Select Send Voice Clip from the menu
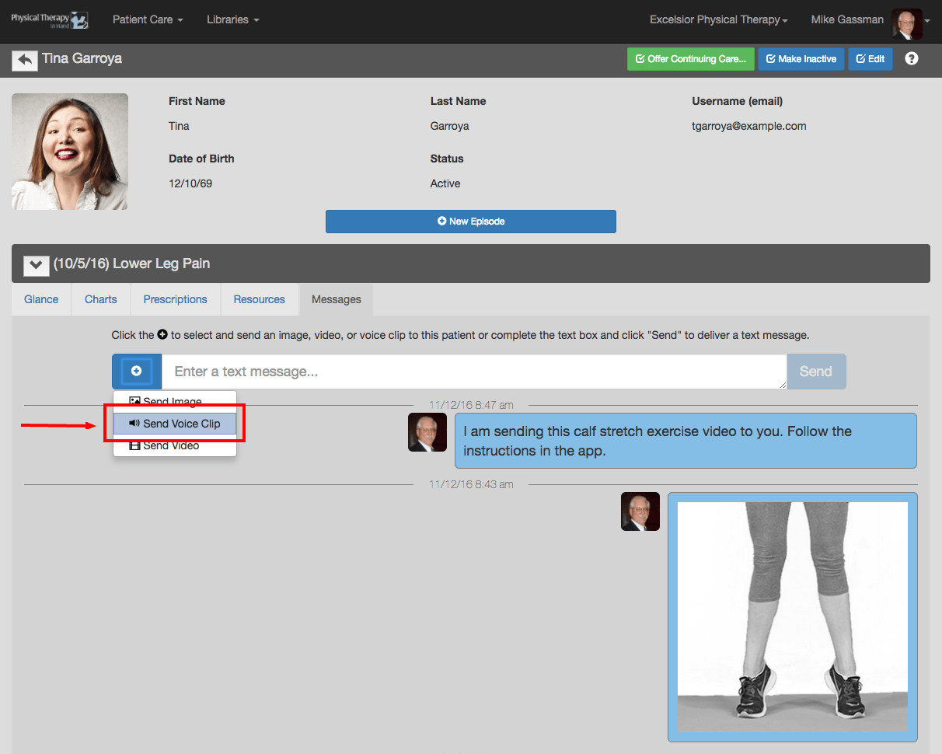 pyautogui.click(x=175, y=424)
